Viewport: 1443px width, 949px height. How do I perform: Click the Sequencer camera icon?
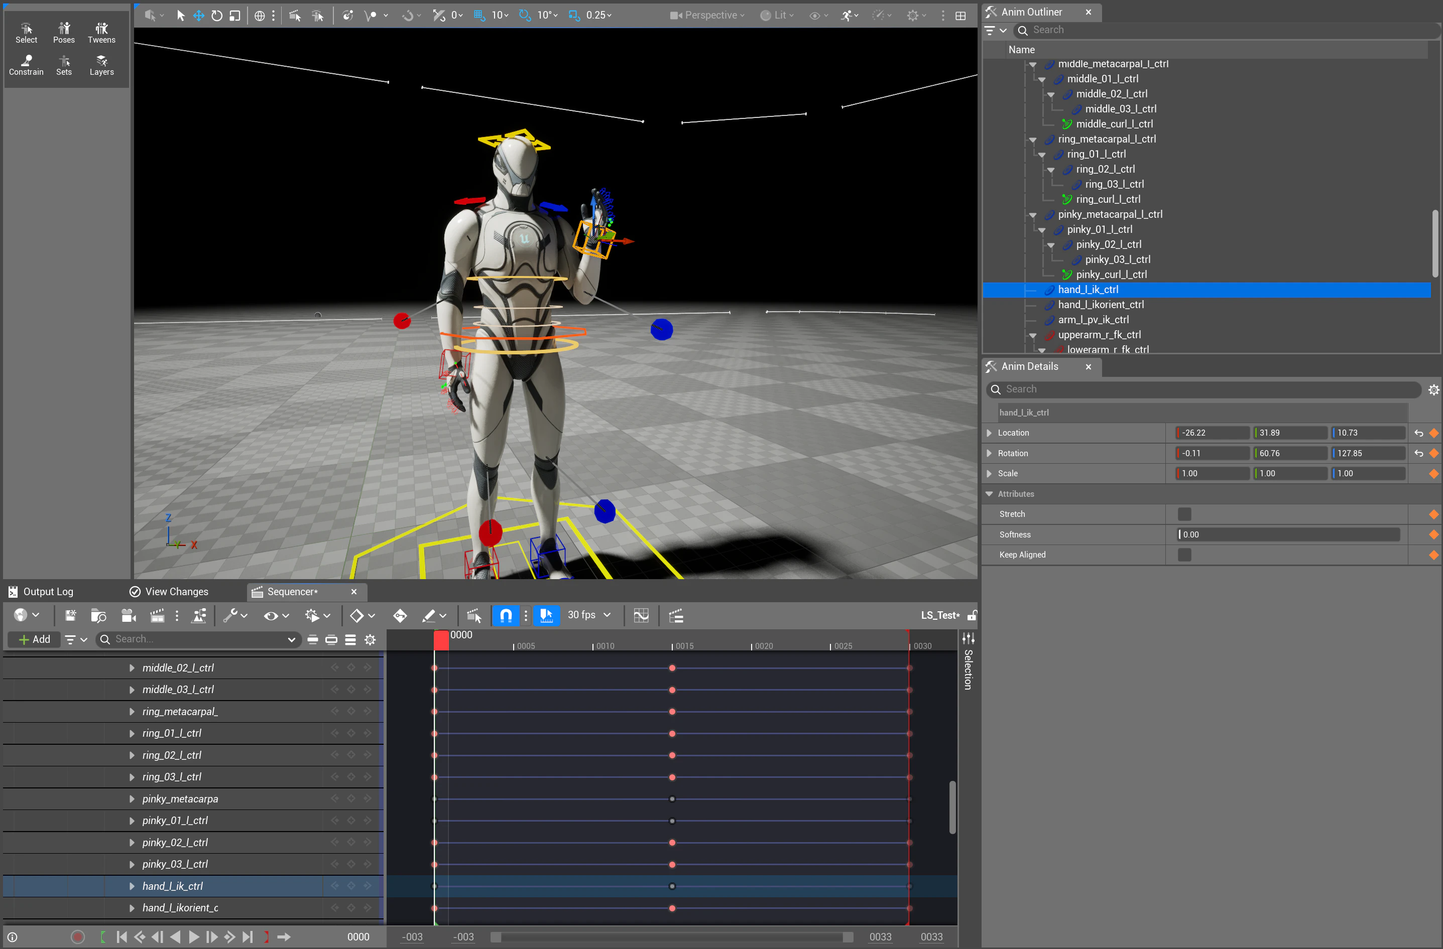click(x=129, y=616)
